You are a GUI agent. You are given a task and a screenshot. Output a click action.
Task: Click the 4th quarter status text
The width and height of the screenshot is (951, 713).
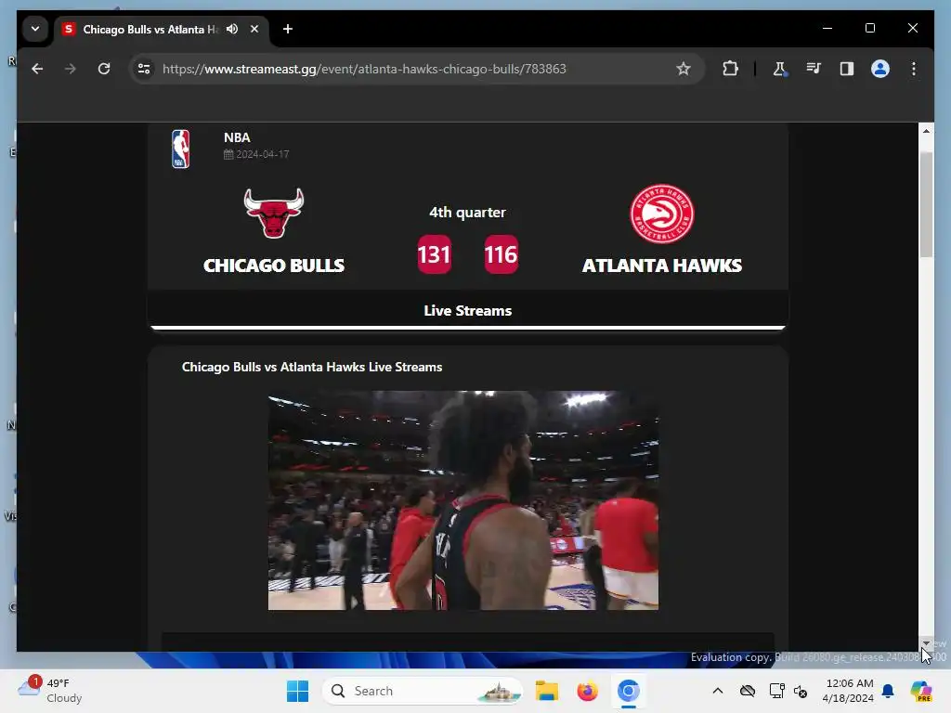[x=468, y=213]
